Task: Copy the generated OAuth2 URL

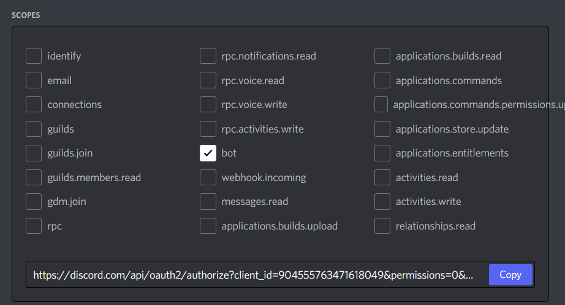Action: pyautogui.click(x=510, y=274)
